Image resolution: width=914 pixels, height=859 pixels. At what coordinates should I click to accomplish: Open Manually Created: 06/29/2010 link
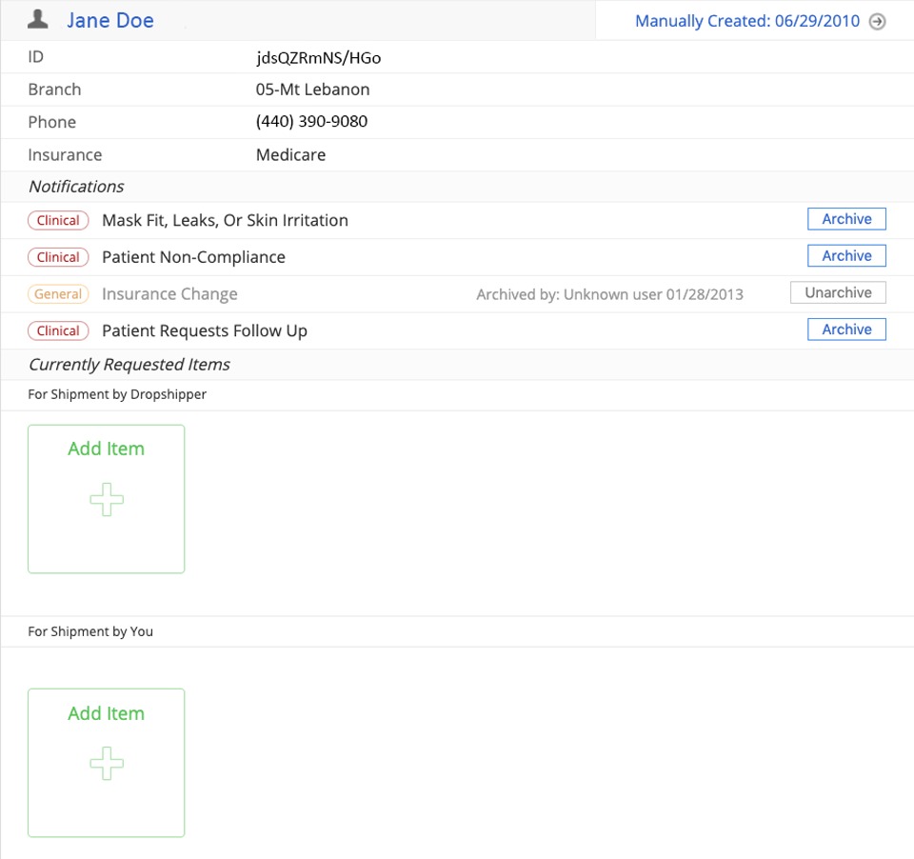746,21
